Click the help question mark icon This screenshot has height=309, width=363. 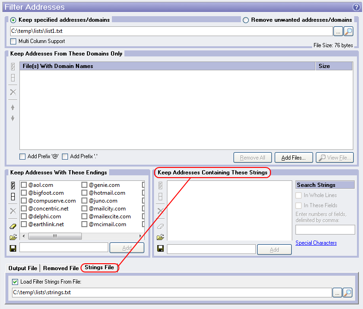tap(356, 7)
